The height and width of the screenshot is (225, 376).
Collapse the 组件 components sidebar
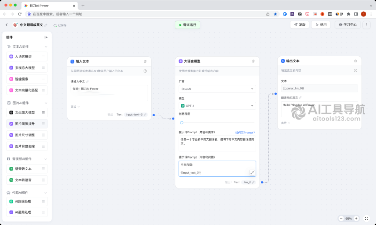(46, 37)
